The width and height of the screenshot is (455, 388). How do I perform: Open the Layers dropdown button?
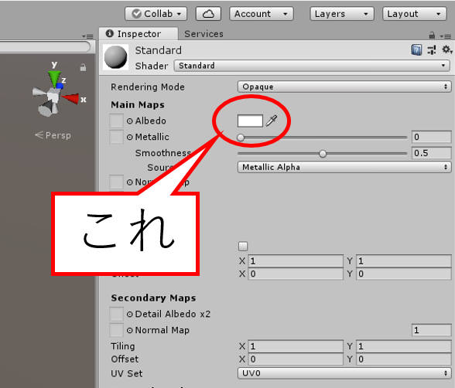pos(342,14)
